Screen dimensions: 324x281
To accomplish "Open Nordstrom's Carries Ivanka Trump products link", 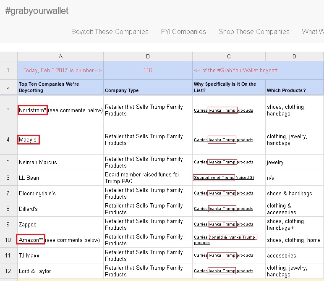I will click(x=223, y=110).
